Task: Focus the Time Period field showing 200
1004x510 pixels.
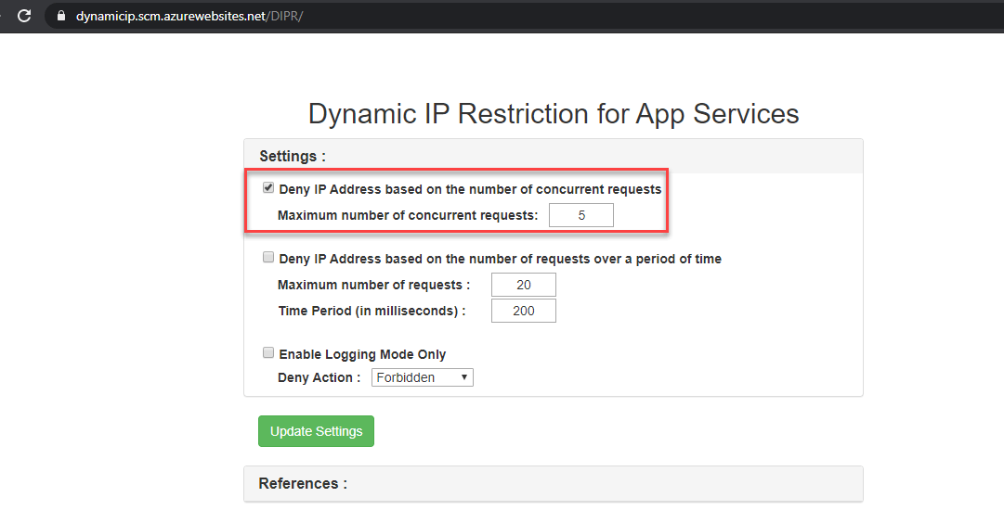Action: (x=523, y=311)
